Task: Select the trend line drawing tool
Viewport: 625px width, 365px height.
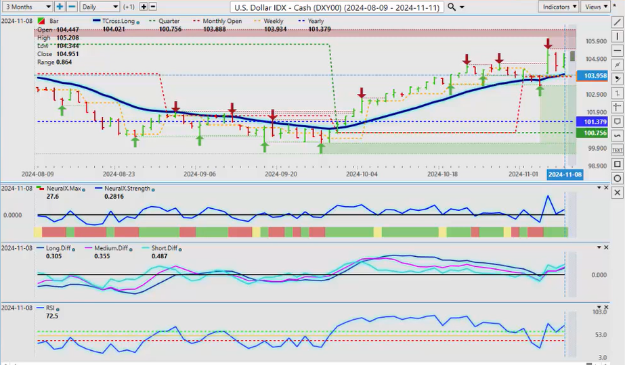Action: click(617, 22)
